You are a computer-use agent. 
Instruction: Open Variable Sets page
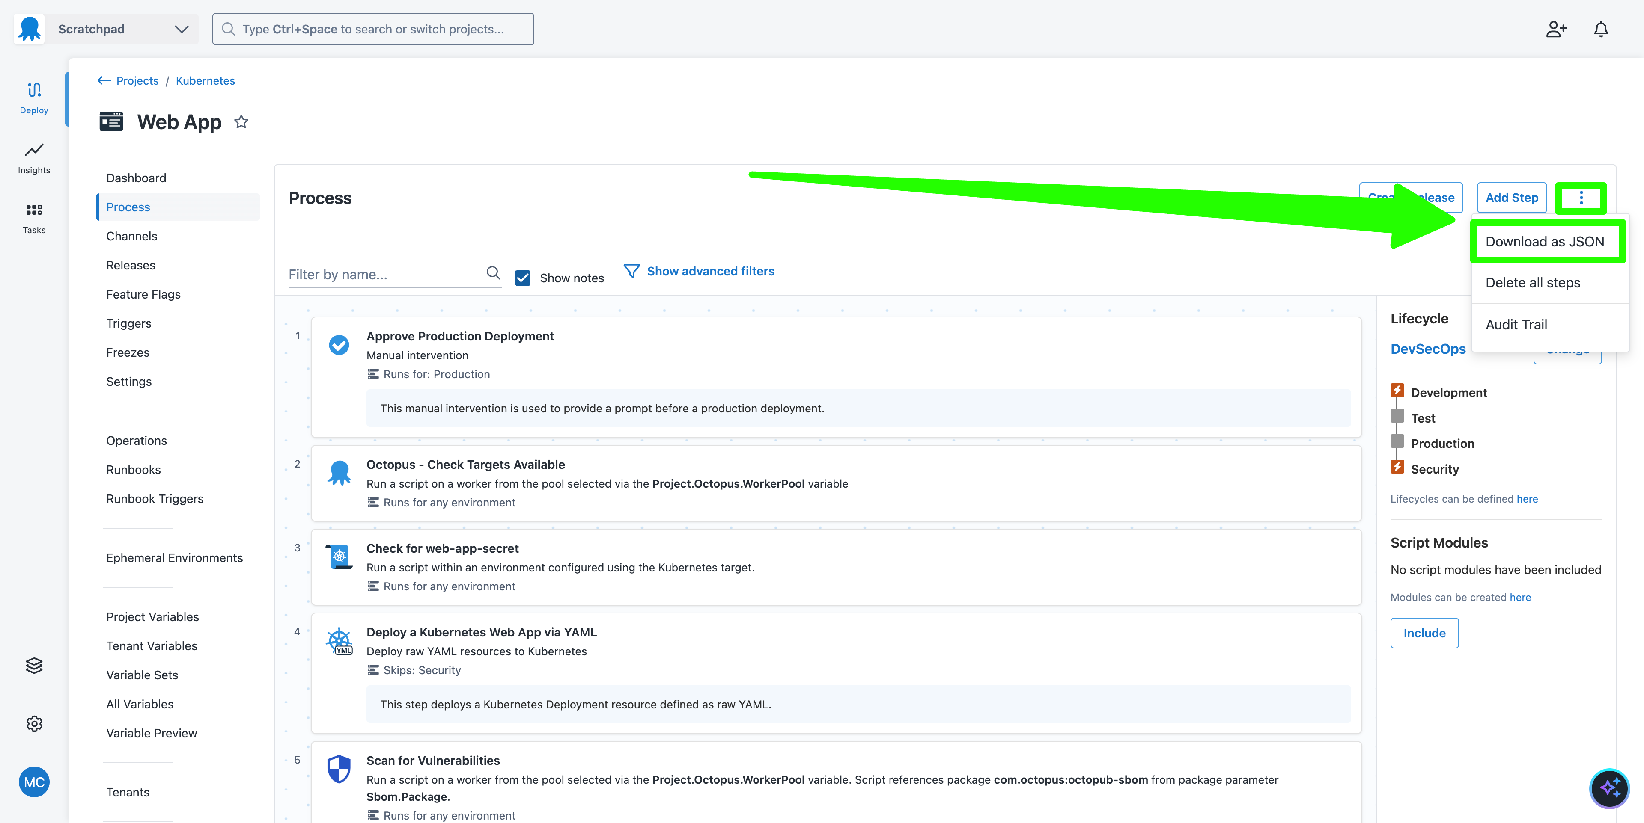click(142, 675)
